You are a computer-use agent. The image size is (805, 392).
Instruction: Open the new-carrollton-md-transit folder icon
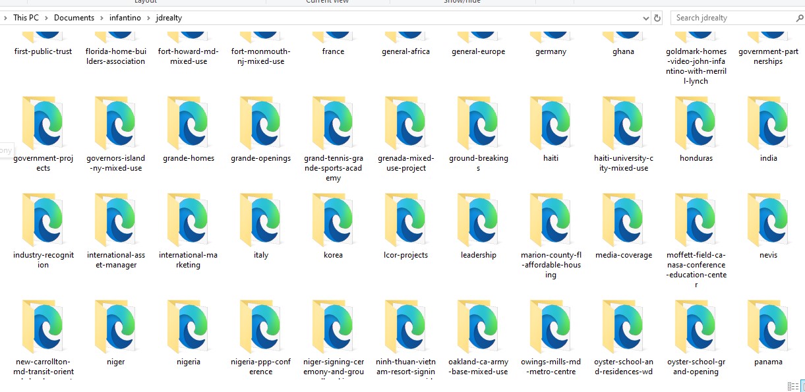pyautogui.click(x=43, y=327)
